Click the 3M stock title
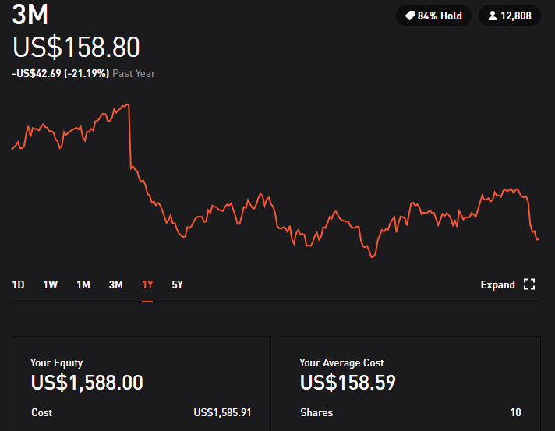 coord(30,15)
